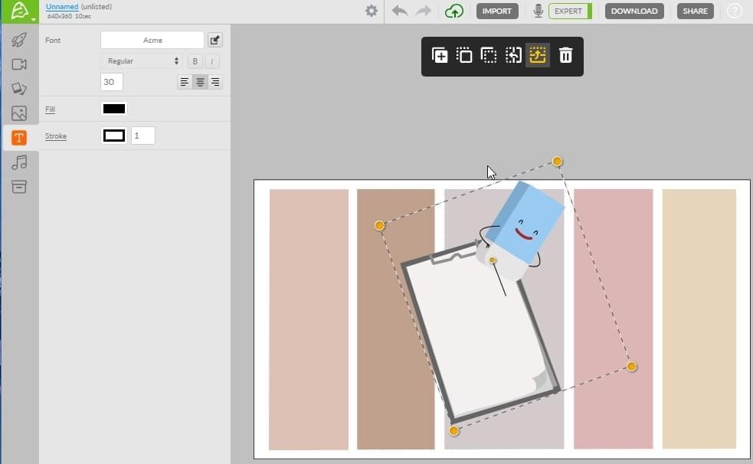Open the Acme font selector

[x=152, y=40]
